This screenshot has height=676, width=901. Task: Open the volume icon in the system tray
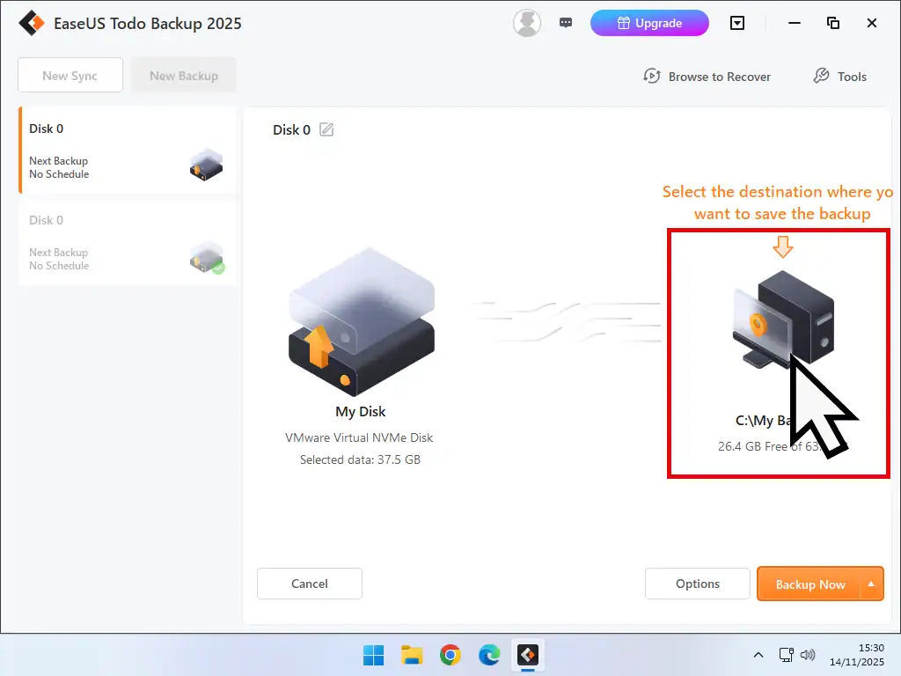click(x=808, y=655)
